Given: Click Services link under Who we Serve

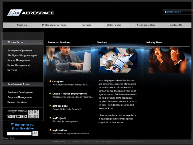Looking at the screenshot, I should point(12,70).
